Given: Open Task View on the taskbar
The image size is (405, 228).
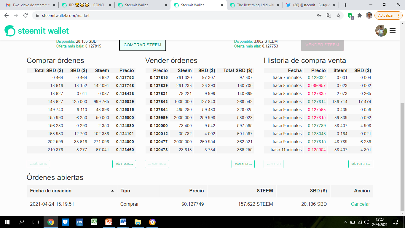Looking at the screenshot, I should (36, 222).
